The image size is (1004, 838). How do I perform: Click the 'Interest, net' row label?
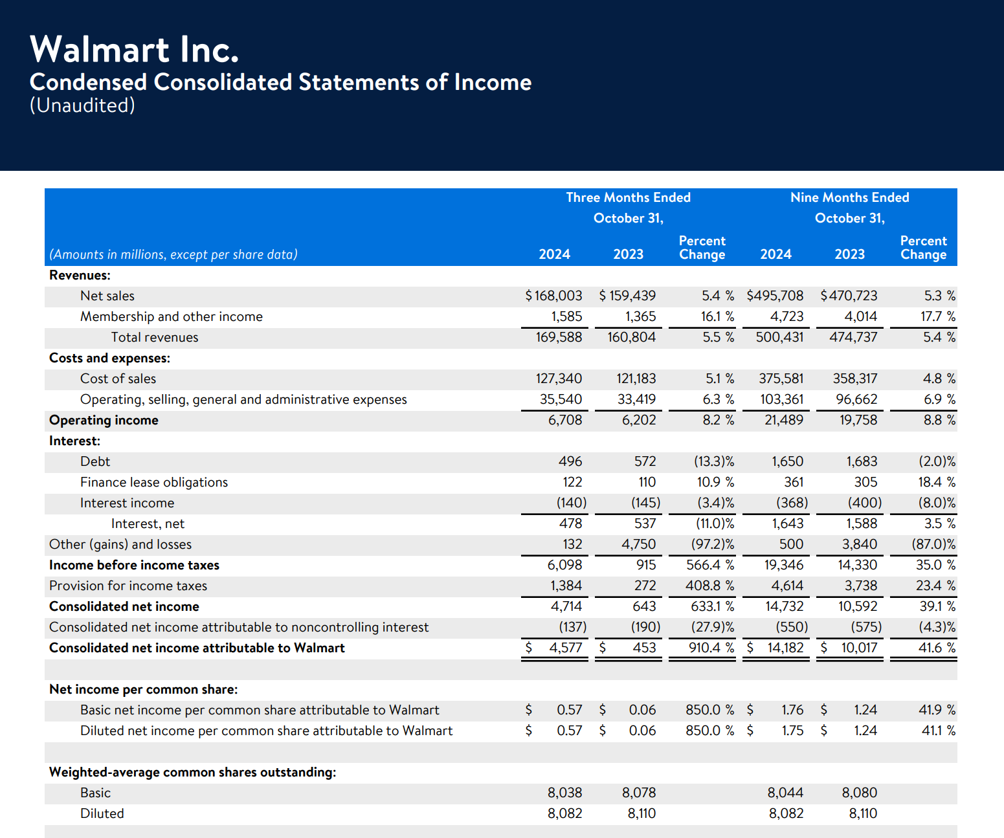pos(148,524)
